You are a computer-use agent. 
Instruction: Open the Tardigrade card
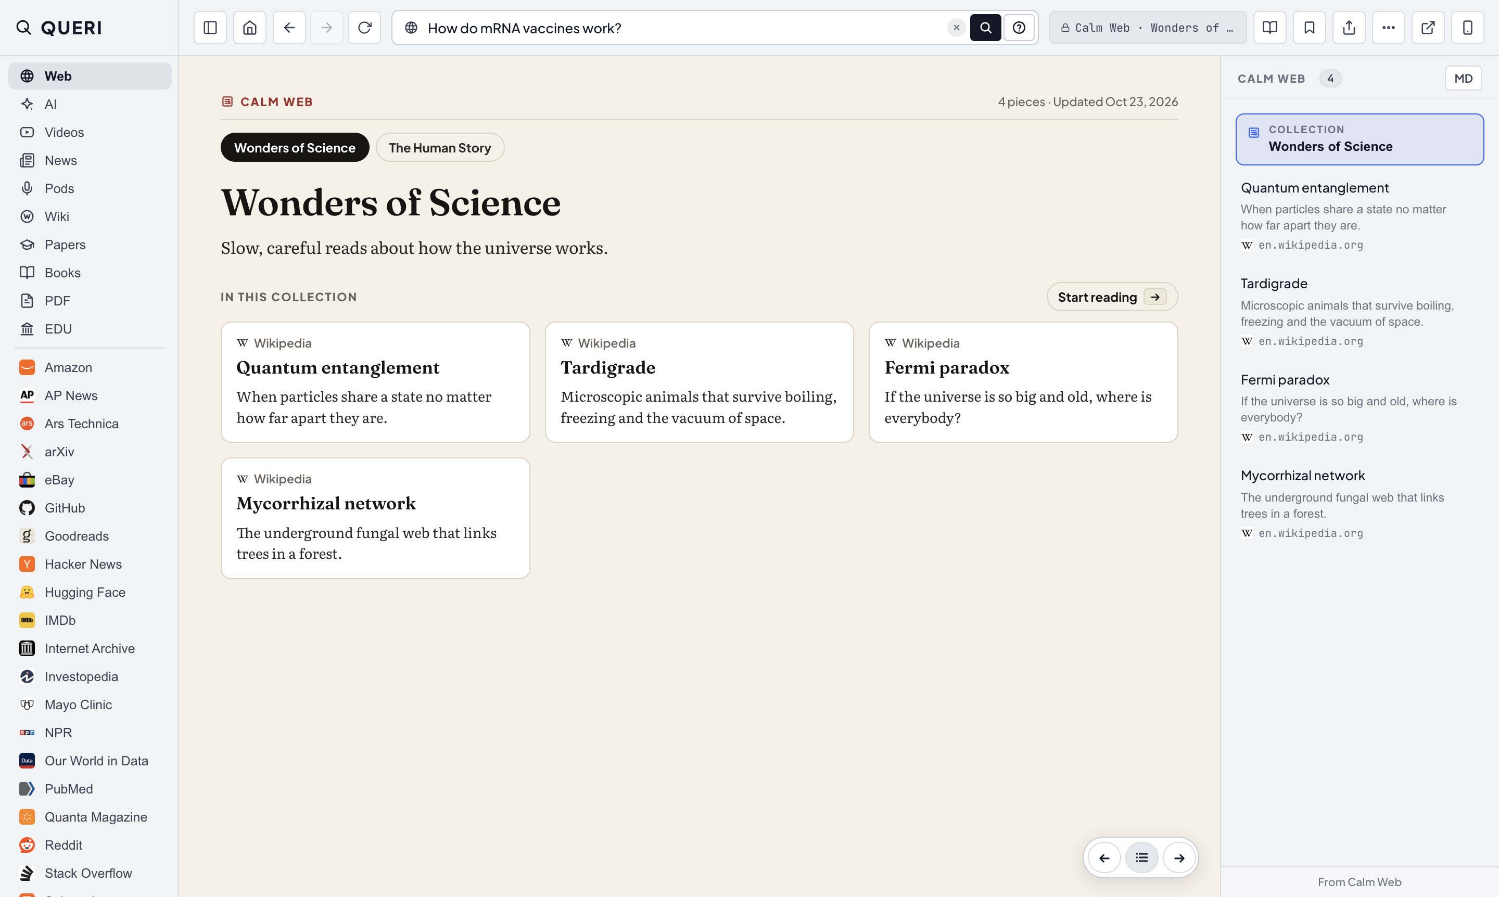pyautogui.click(x=699, y=382)
